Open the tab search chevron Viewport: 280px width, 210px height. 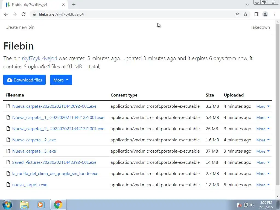(x=247, y=5)
